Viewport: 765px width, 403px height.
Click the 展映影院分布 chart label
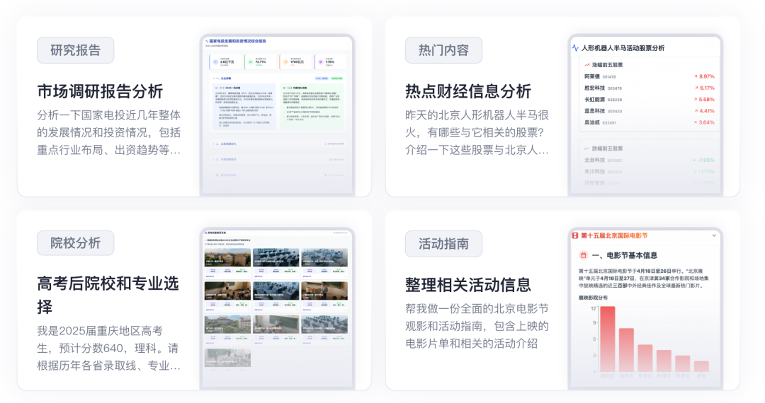594,298
